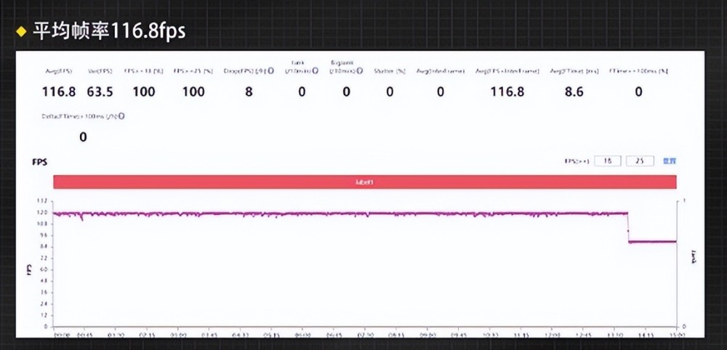Click the Avg(FPS+InterFrame) value 116.8

pos(507,92)
